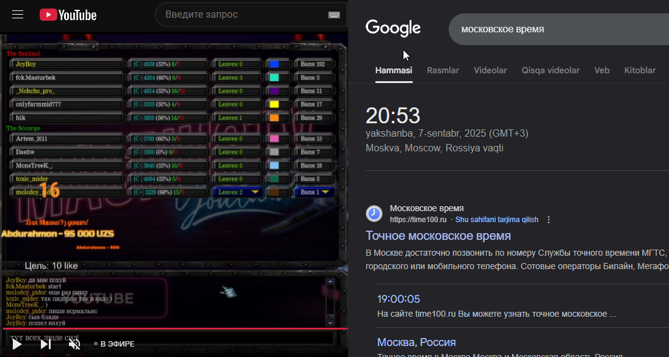Click the dark green swatch for toxic_mider
The width and height of the screenshot is (669, 357).
coord(274,179)
